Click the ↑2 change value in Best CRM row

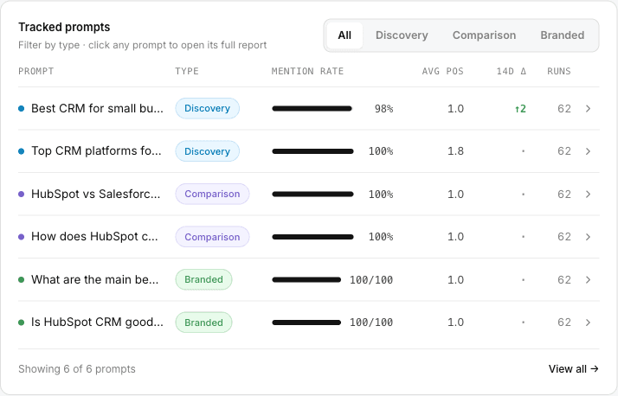[520, 109]
